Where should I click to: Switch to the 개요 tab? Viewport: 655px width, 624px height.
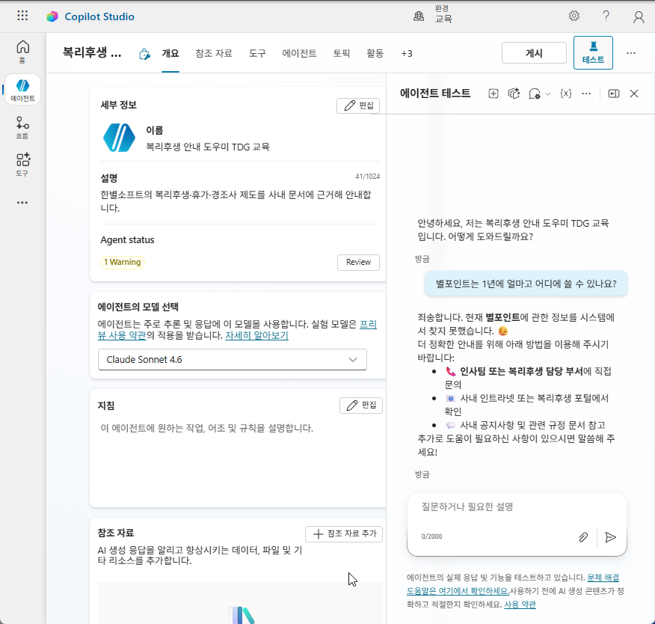170,54
